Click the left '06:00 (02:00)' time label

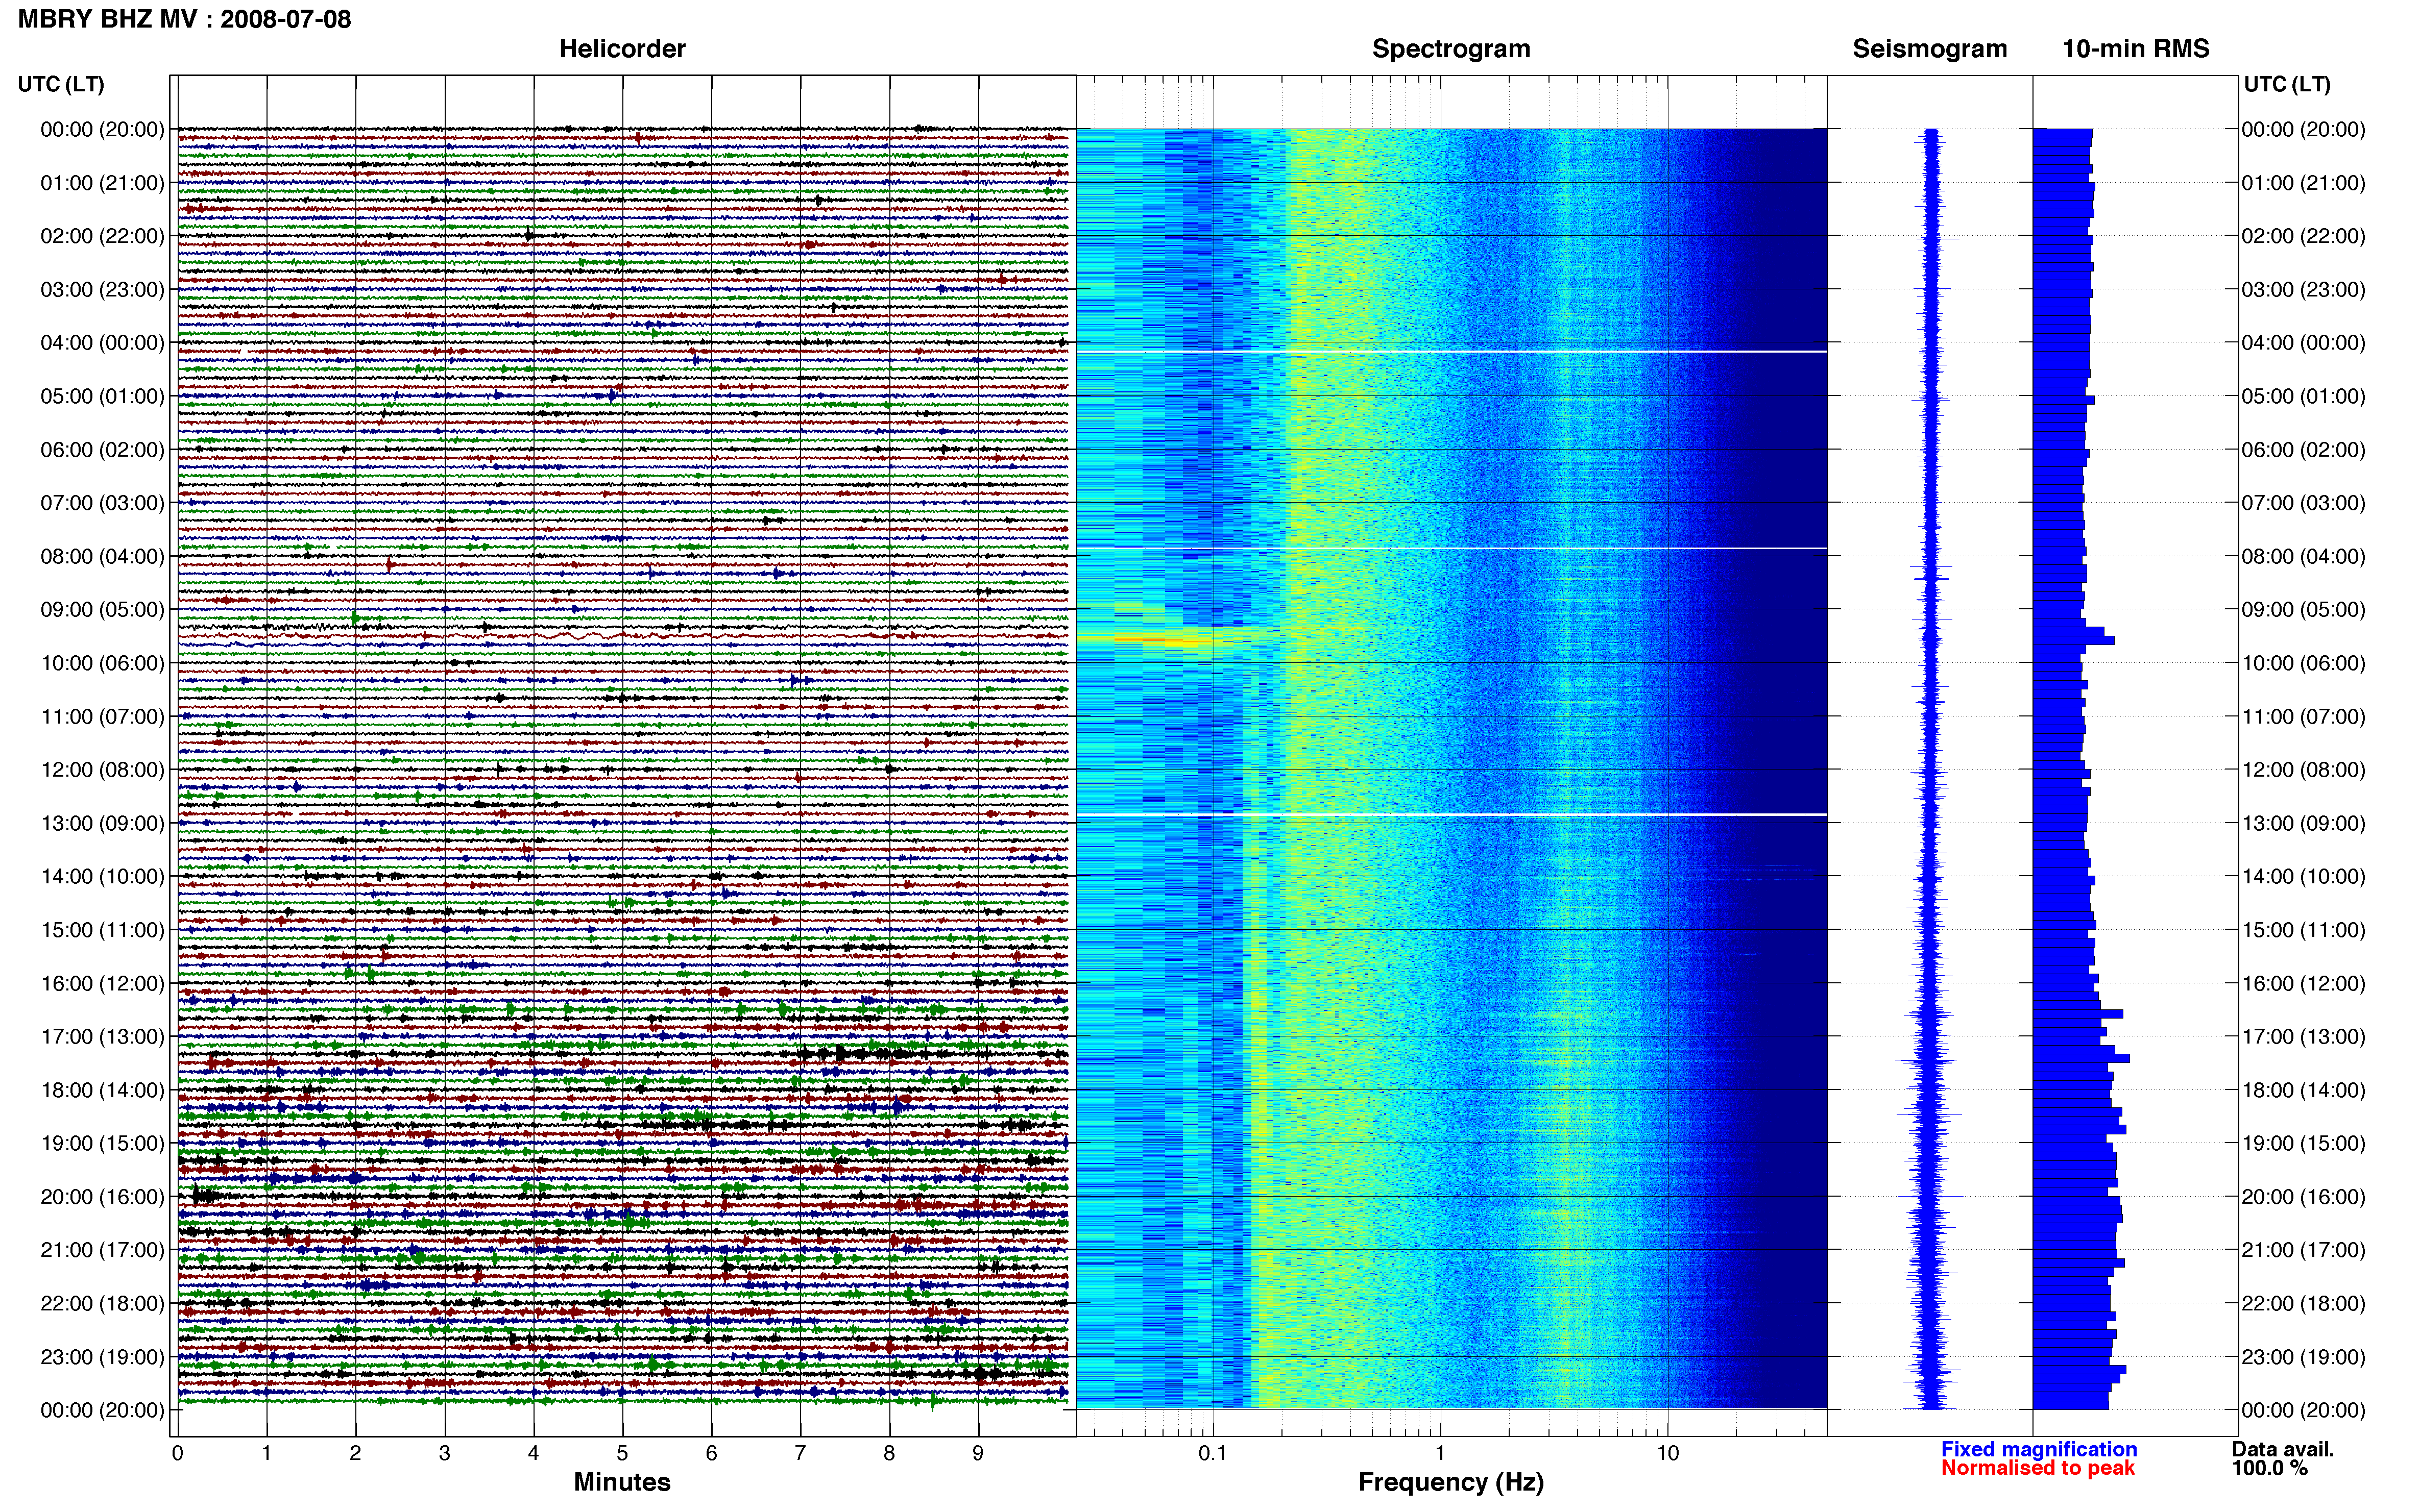coord(102,450)
